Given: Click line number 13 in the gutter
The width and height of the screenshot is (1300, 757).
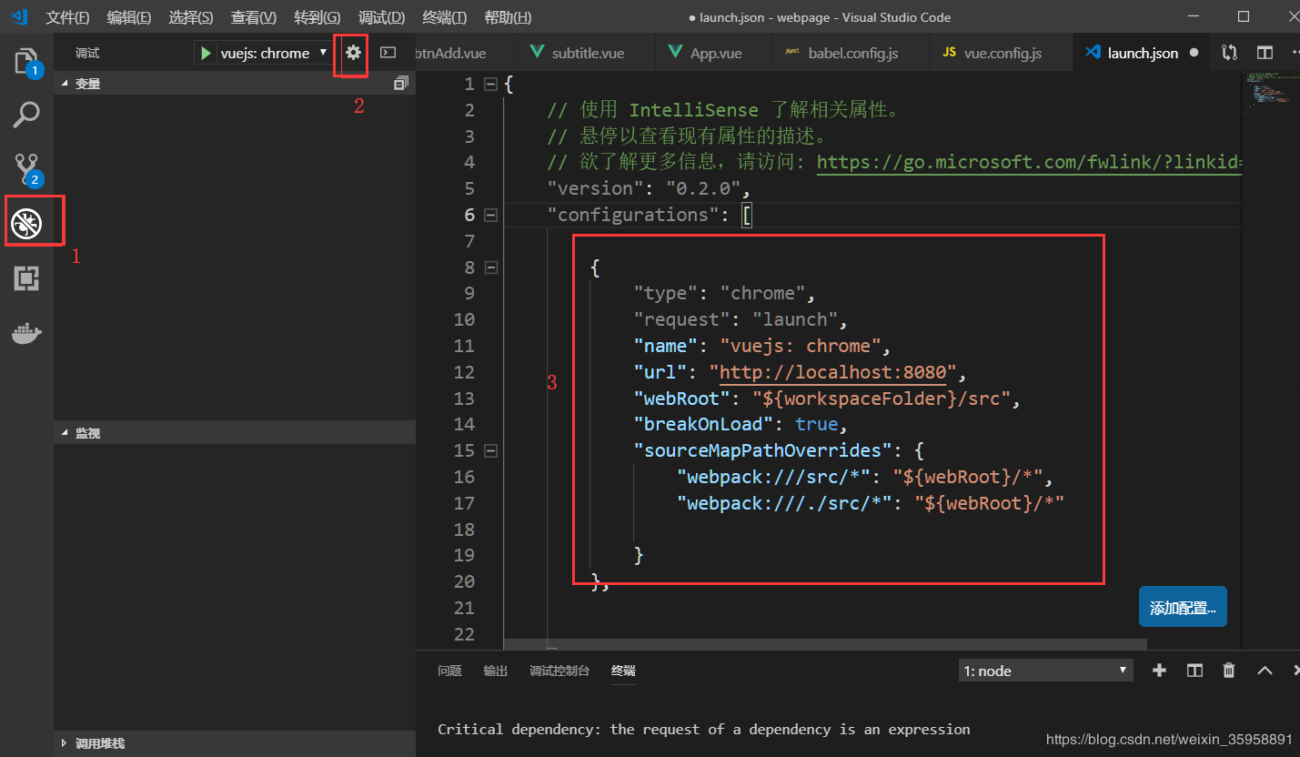Looking at the screenshot, I should pos(464,399).
